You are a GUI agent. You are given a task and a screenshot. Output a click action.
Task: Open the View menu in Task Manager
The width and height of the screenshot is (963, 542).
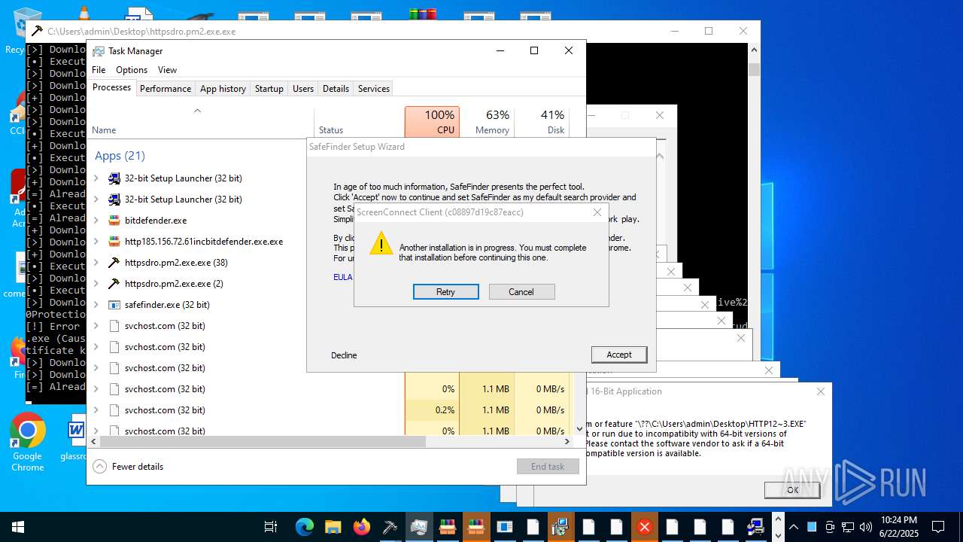167,70
